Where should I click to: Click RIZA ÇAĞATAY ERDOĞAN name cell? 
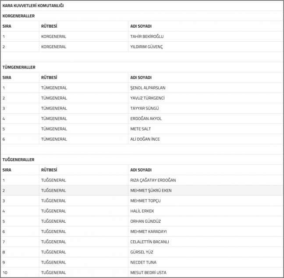pos(153,180)
